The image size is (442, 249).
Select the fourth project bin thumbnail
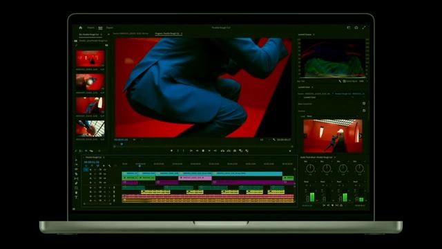[x=90, y=129]
